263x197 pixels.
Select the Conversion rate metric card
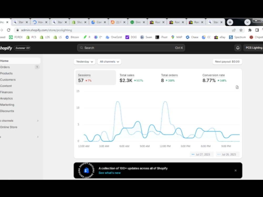[x=220, y=77]
